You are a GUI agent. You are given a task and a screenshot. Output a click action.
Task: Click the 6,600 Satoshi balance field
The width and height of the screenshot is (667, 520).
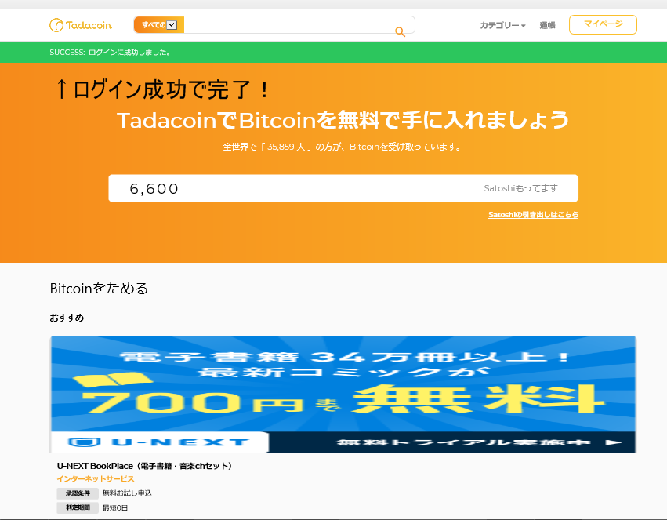[x=298, y=188]
